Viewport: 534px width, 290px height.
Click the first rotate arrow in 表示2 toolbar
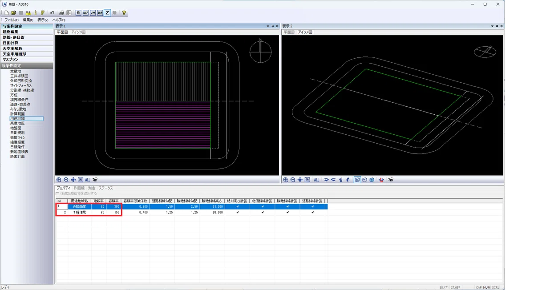click(326, 180)
